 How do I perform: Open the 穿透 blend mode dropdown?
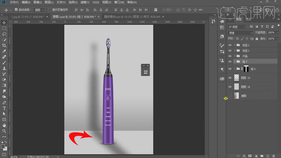click(240, 33)
